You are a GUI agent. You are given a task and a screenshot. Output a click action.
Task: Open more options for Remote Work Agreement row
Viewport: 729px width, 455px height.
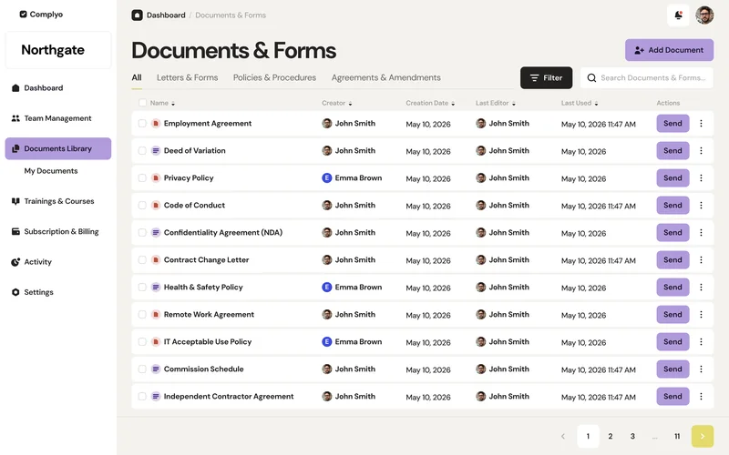pos(701,314)
